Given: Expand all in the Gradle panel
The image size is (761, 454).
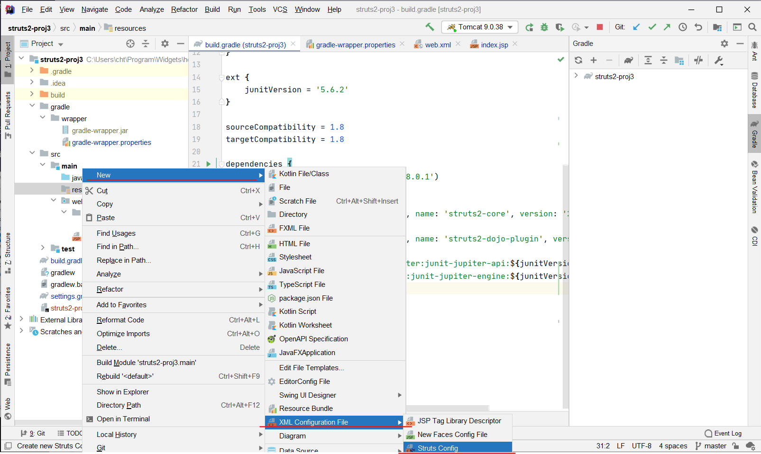Looking at the screenshot, I should pos(648,60).
